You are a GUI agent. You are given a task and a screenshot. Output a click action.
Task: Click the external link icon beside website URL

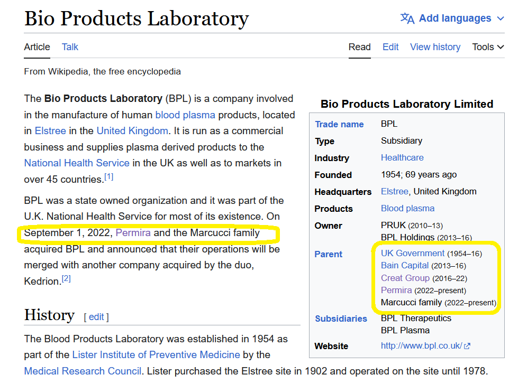[x=467, y=346]
